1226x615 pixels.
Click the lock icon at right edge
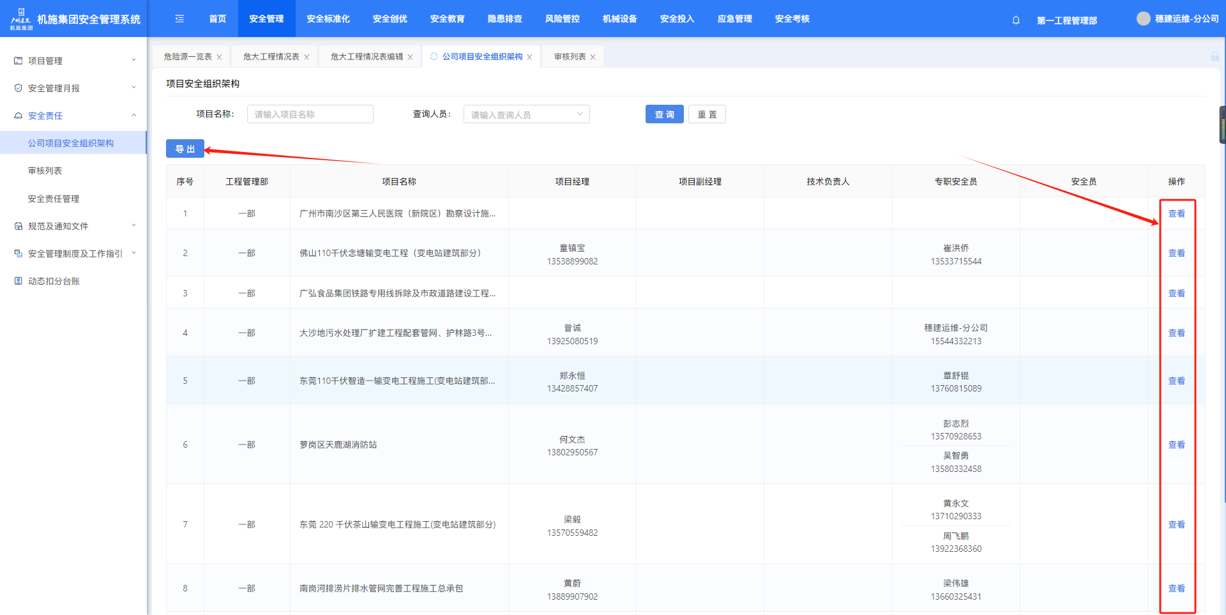pos(1215,57)
